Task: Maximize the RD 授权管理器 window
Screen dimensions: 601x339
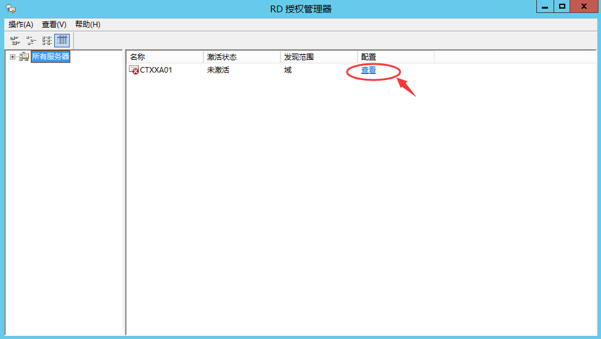Action: (562, 7)
